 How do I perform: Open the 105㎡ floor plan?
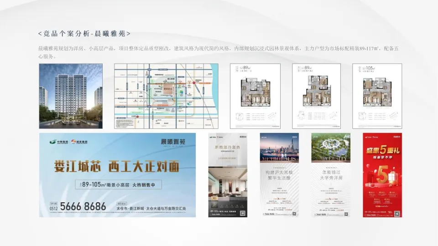point(377,96)
